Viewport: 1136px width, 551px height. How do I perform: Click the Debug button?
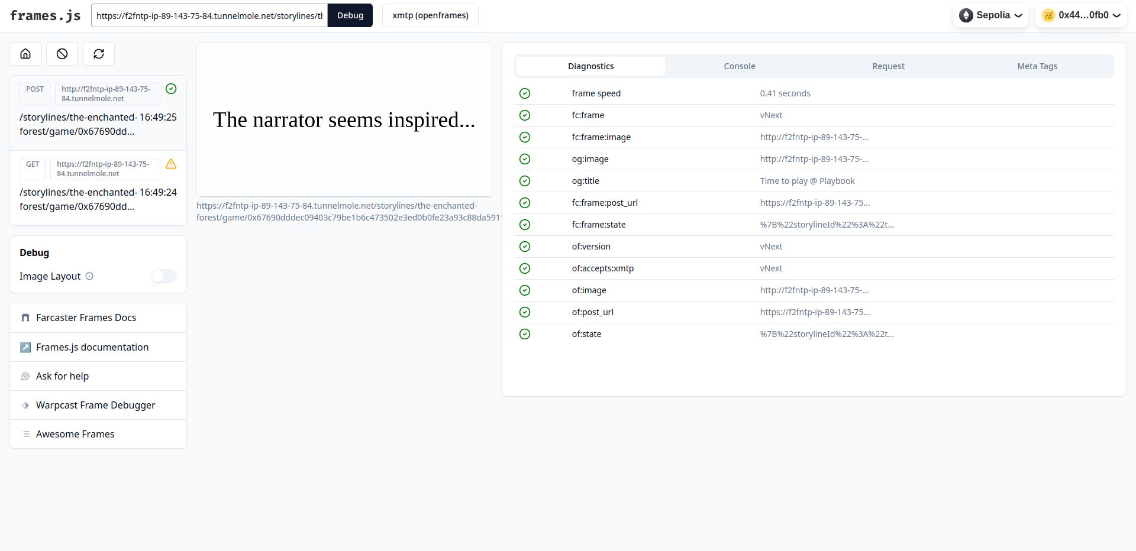pyautogui.click(x=350, y=15)
